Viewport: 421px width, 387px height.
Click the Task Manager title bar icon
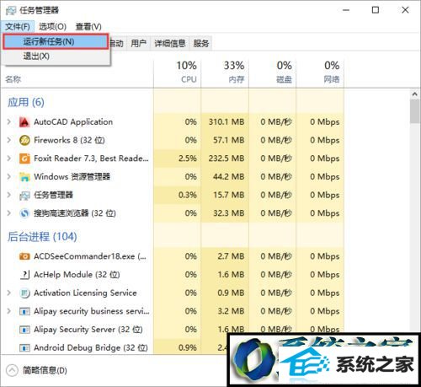pyautogui.click(x=11, y=10)
